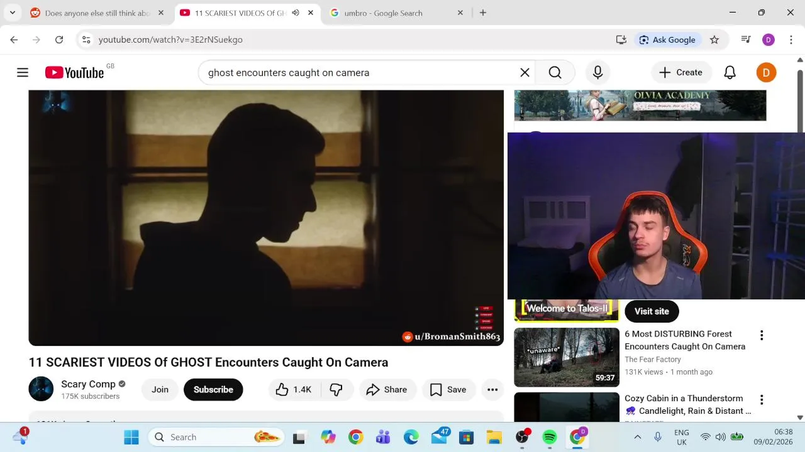805x452 pixels.
Task: Like the video with thumbs up
Action: tap(293, 390)
